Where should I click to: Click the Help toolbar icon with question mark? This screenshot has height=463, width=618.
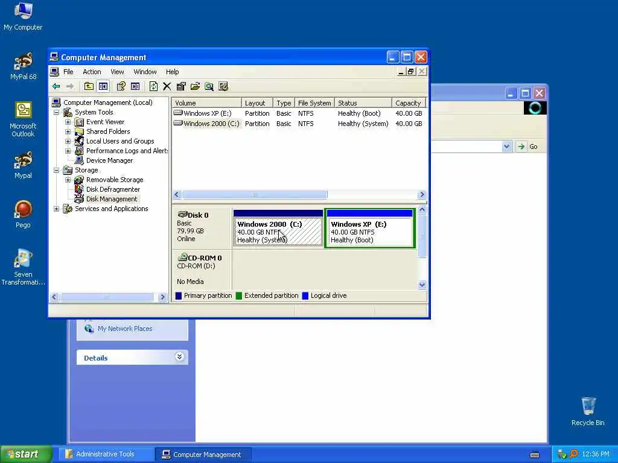coord(121,86)
